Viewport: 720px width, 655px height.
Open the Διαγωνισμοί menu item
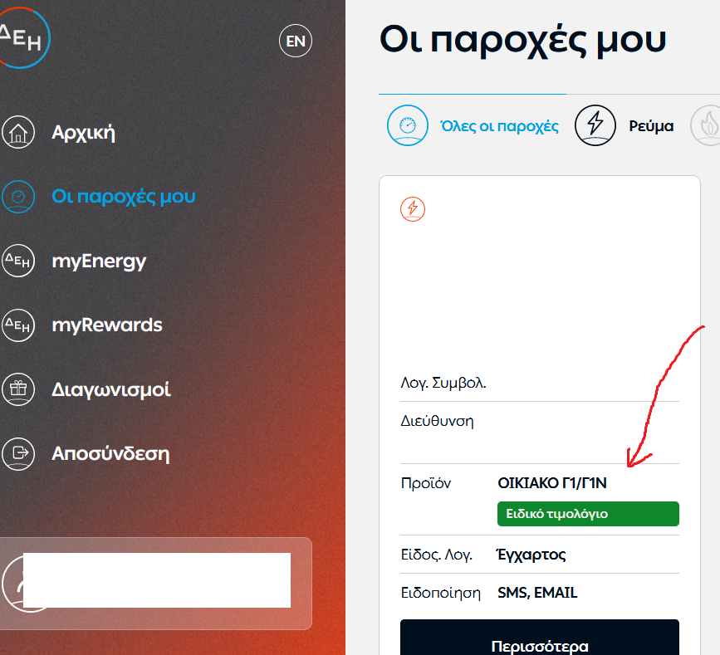click(x=110, y=389)
